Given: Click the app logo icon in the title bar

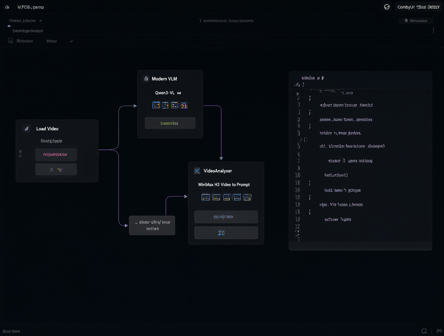Looking at the screenshot, I should [7, 7].
